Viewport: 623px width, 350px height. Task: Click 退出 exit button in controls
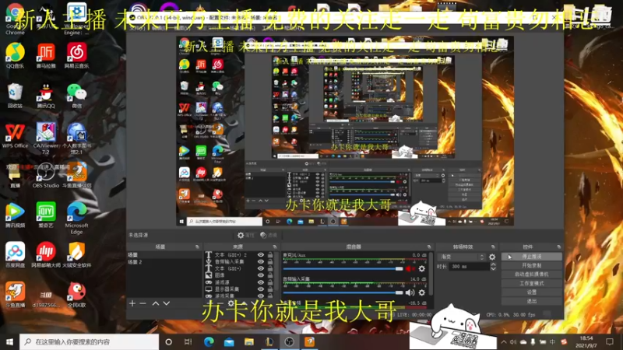click(532, 301)
